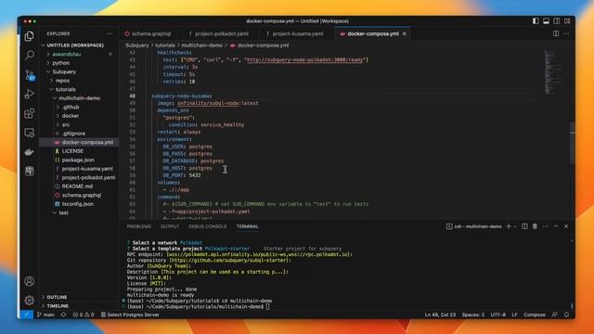Open the Manage gear icon
The image size is (594, 334).
point(29,301)
